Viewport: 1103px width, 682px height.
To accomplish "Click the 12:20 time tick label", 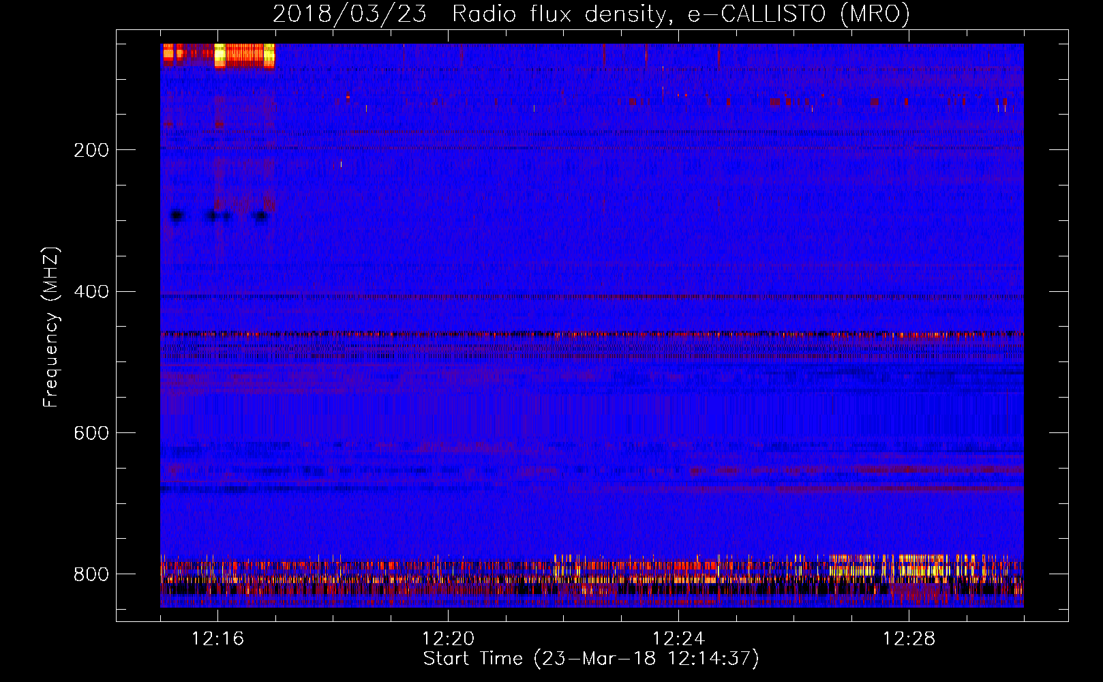I will tap(448, 639).
